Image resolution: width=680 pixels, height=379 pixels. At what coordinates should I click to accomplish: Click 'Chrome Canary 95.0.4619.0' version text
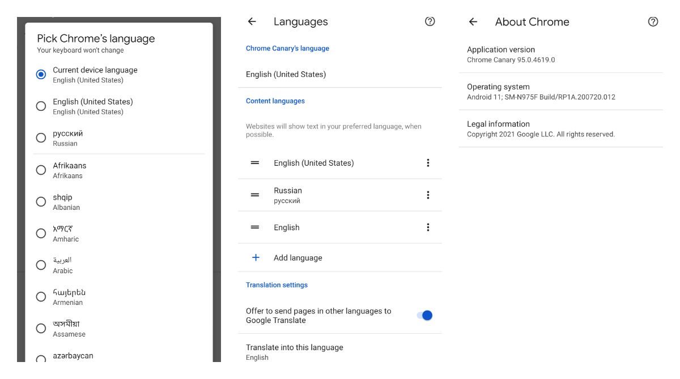pyautogui.click(x=511, y=60)
